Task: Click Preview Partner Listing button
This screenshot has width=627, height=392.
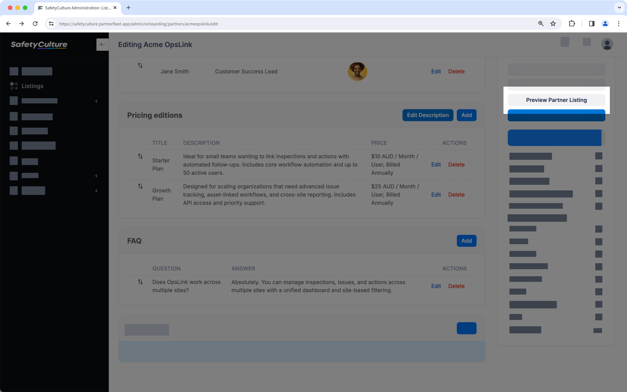Action: (x=556, y=100)
